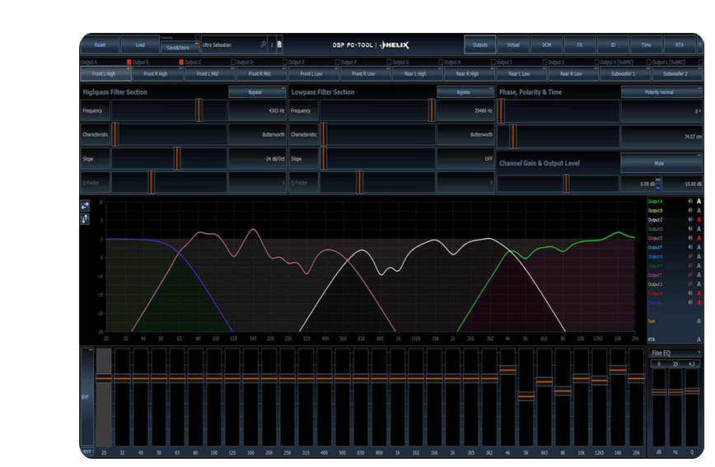Click the 5k EQ band slider

tap(526, 396)
